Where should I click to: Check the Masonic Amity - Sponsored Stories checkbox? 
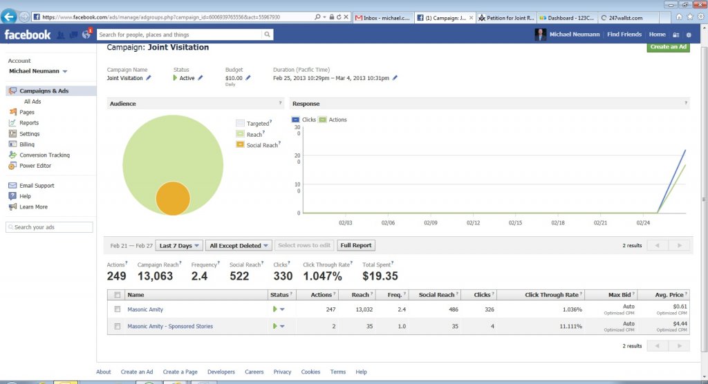(118, 326)
